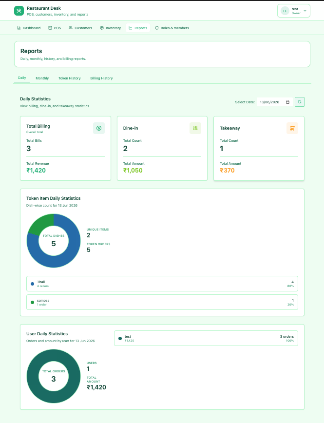324x423 pixels.
Task: Open the POS nav item
Action: pyautogui.click(x=55, y=28)
